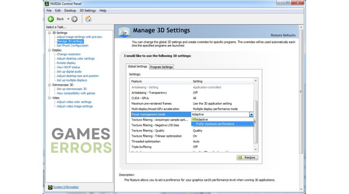Screen dimensions: 349x194
Task: Open Adjust video image settings
Action: (75, 106)
